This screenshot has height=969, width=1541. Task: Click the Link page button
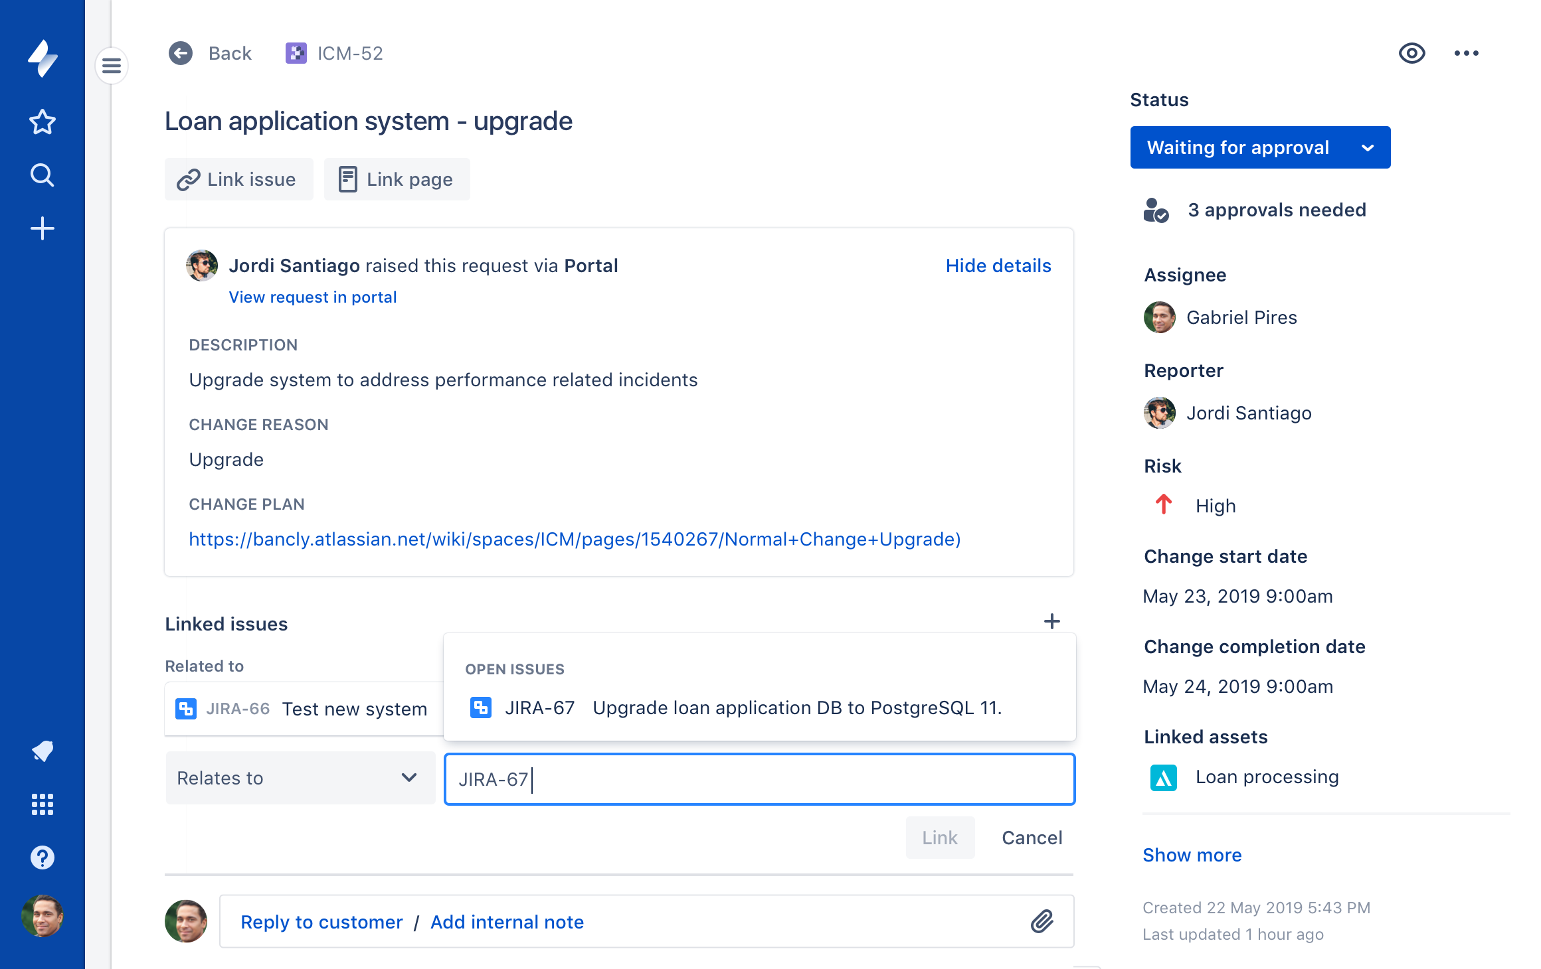click(x=397, y=179)
